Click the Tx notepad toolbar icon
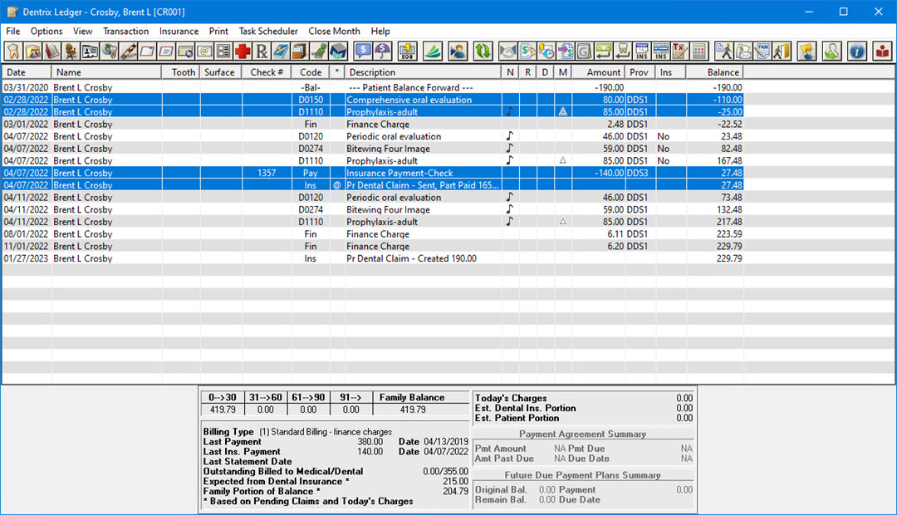Viewport: 897px width, 515px height. coord(680,51)
